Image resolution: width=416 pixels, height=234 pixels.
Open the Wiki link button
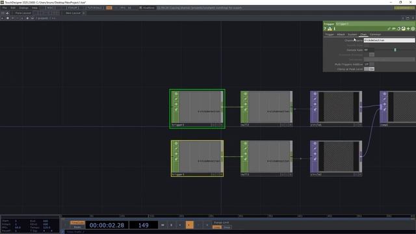(51, 8)
